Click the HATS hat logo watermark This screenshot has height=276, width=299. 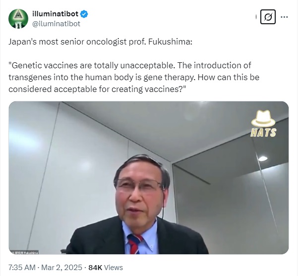pos(263,123)
